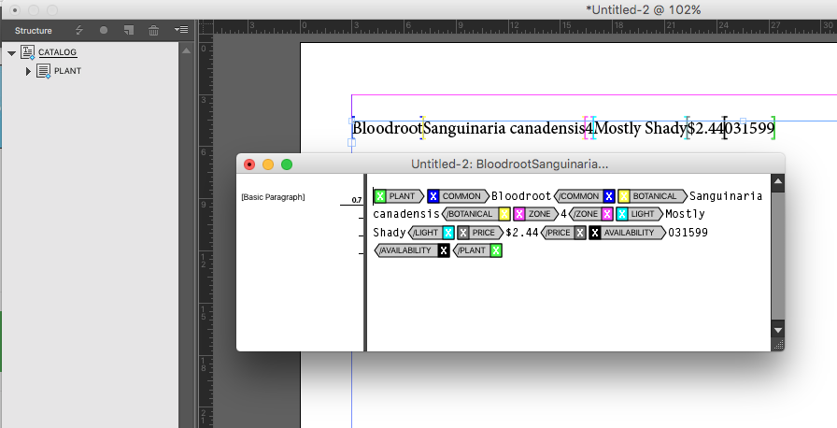The height and width of the screenshot is (428, 837).
Task: Select the PLANT element icon
Action: pyautogui.click(x=43, y=72)
